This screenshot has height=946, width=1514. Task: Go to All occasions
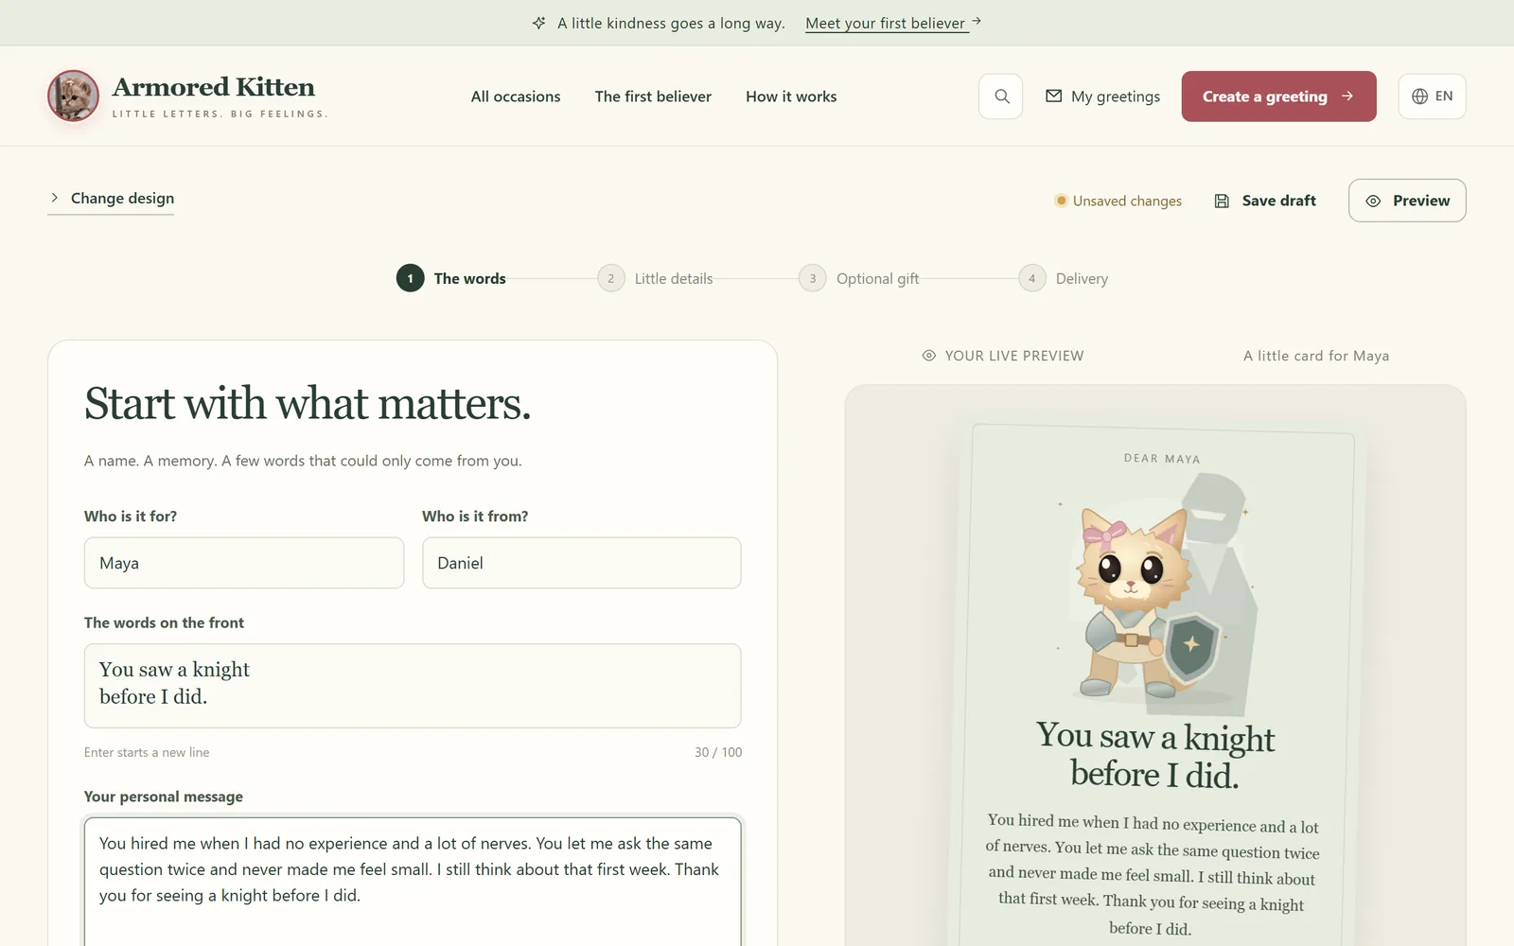(x=516, y=96)
